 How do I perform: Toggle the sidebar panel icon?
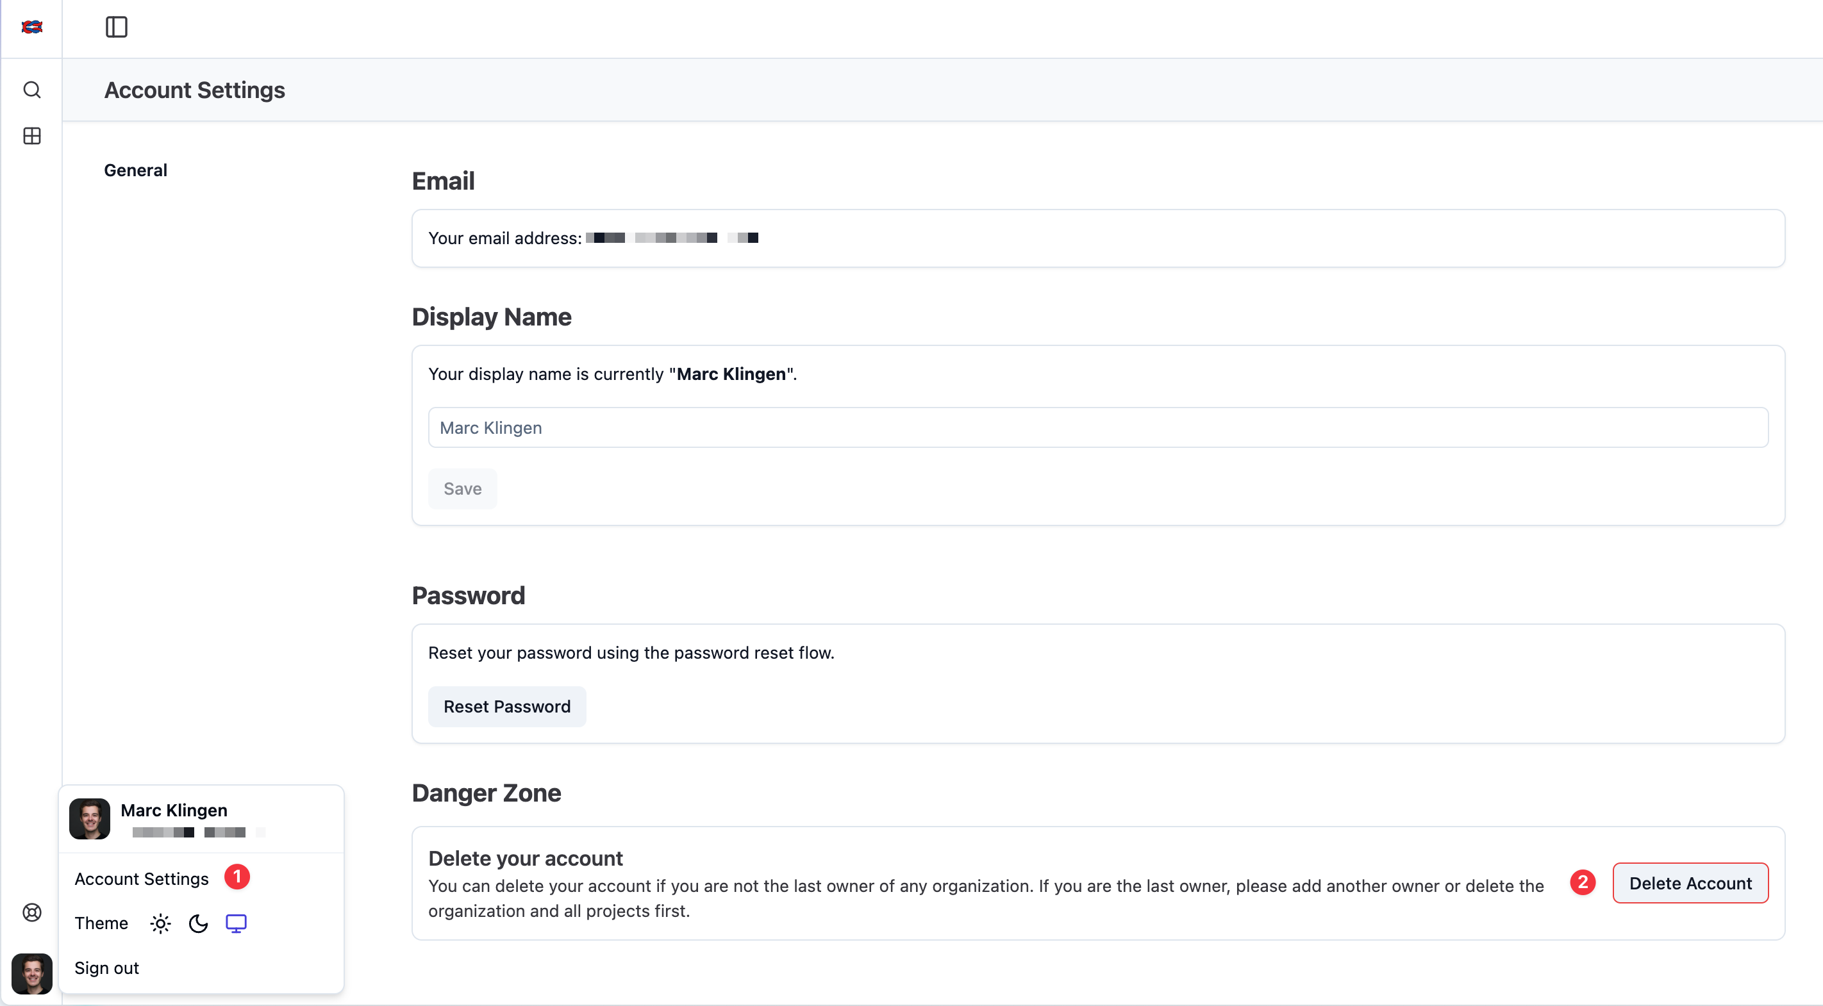116,27
